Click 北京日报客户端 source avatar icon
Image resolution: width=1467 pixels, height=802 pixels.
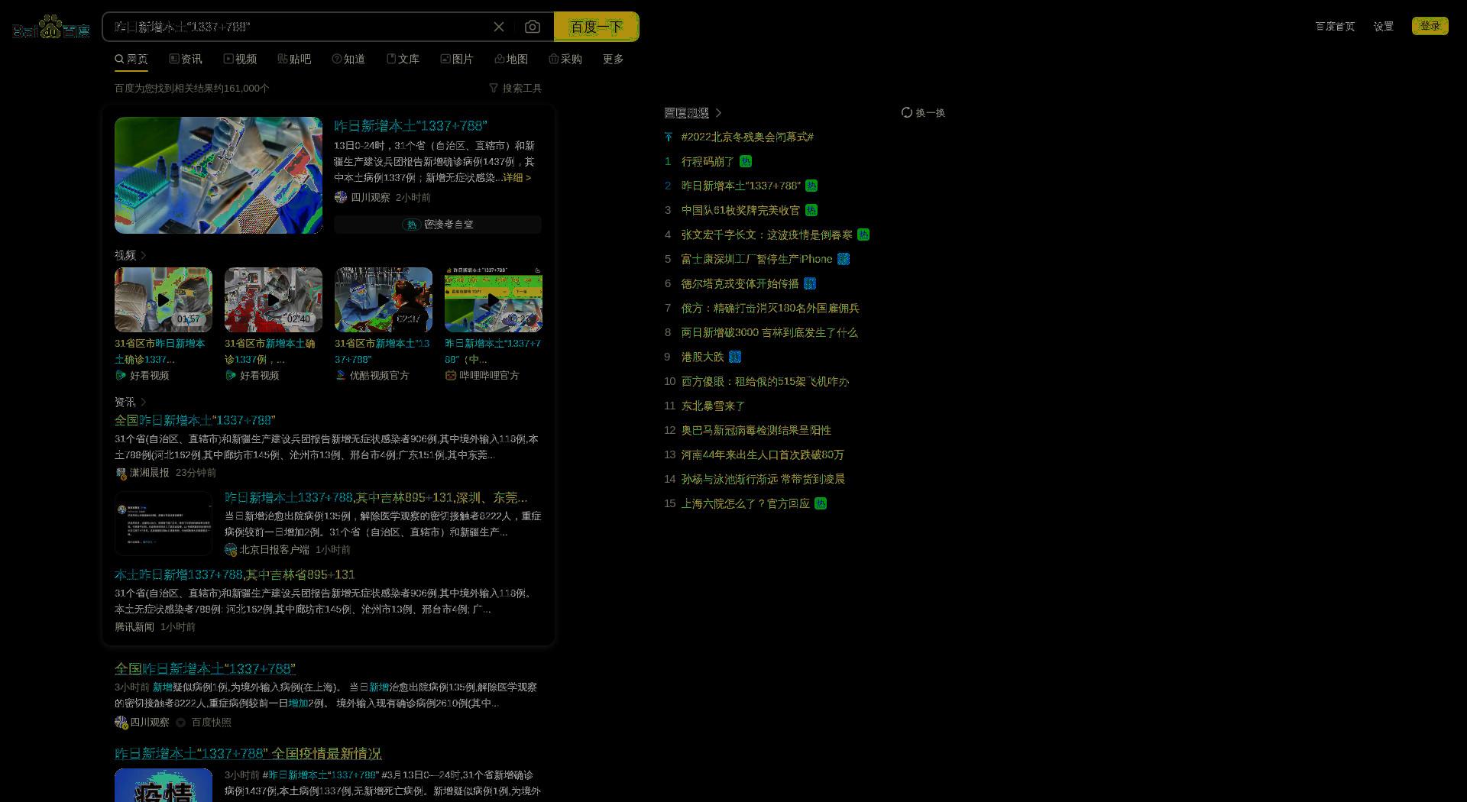click(231, 550)
